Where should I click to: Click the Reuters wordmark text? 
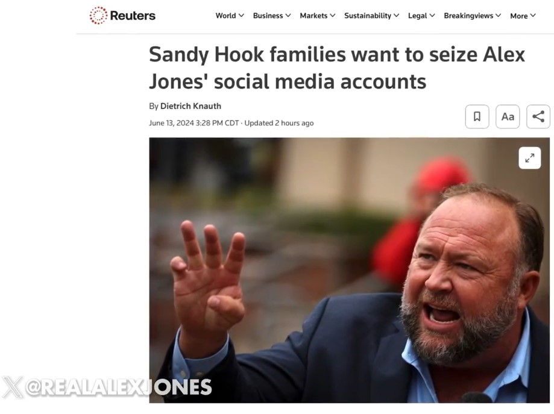(x=133, y=16)
